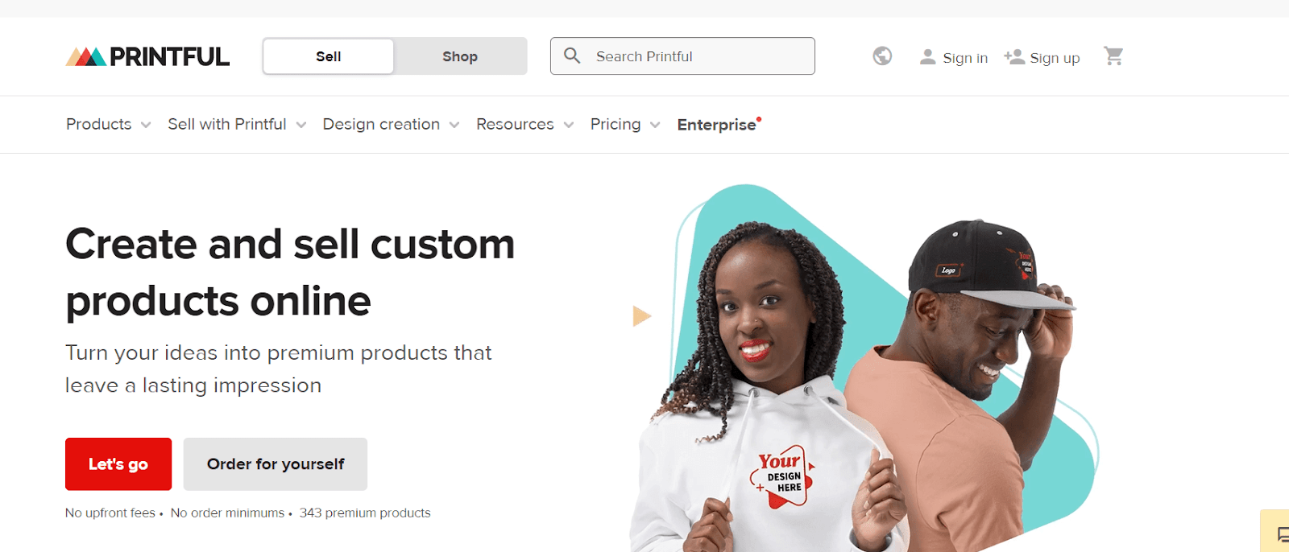Focus the Search Printful field
Image resolution: width=1289 pixels, height=552 pixels.
tap(682, 56)
